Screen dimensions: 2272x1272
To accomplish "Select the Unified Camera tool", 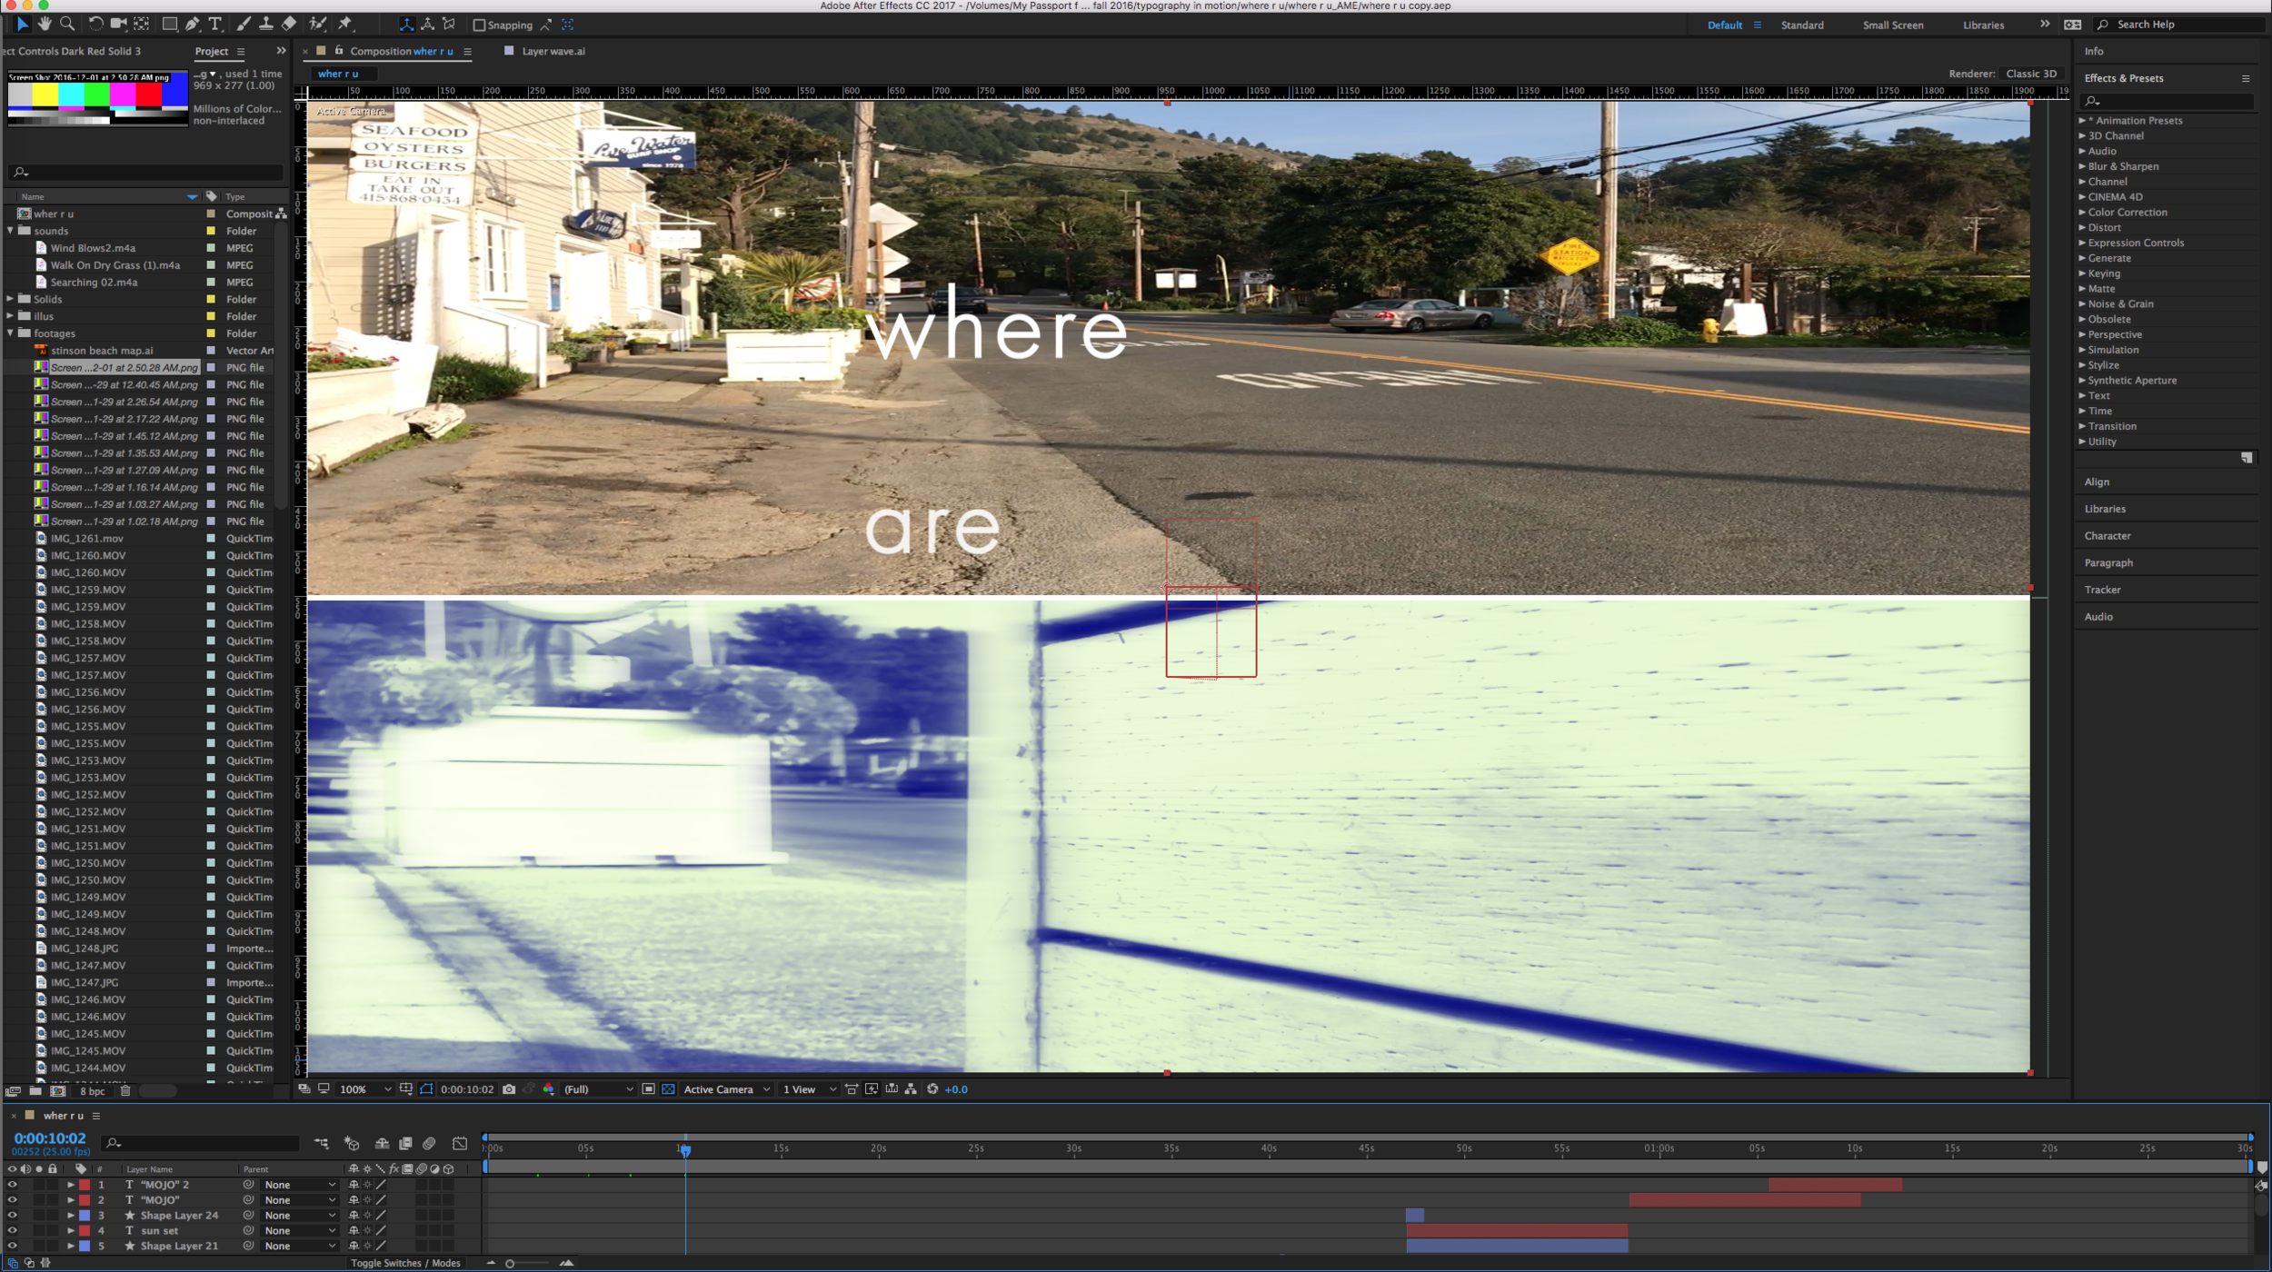I will 118,24.
